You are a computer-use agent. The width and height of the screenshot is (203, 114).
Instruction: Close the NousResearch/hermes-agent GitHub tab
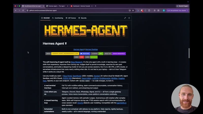(x=43, y=6)
